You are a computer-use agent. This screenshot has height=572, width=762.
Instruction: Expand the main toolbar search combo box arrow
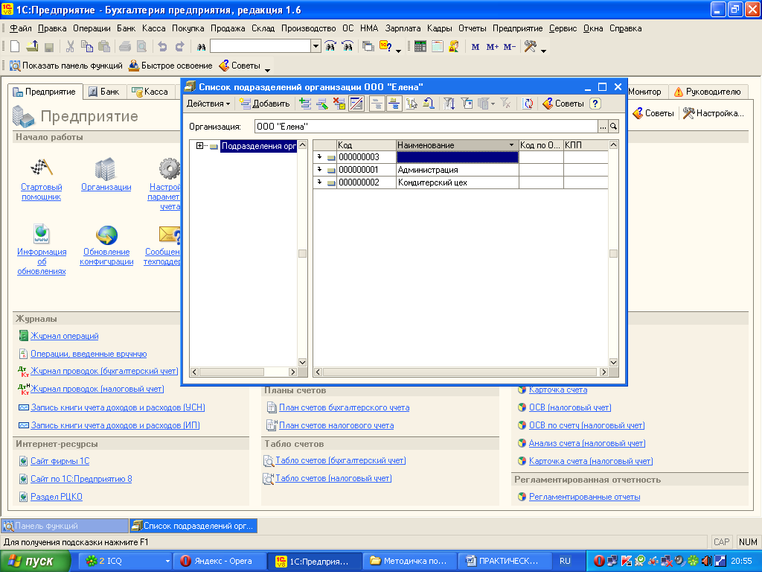pos(316,46)
